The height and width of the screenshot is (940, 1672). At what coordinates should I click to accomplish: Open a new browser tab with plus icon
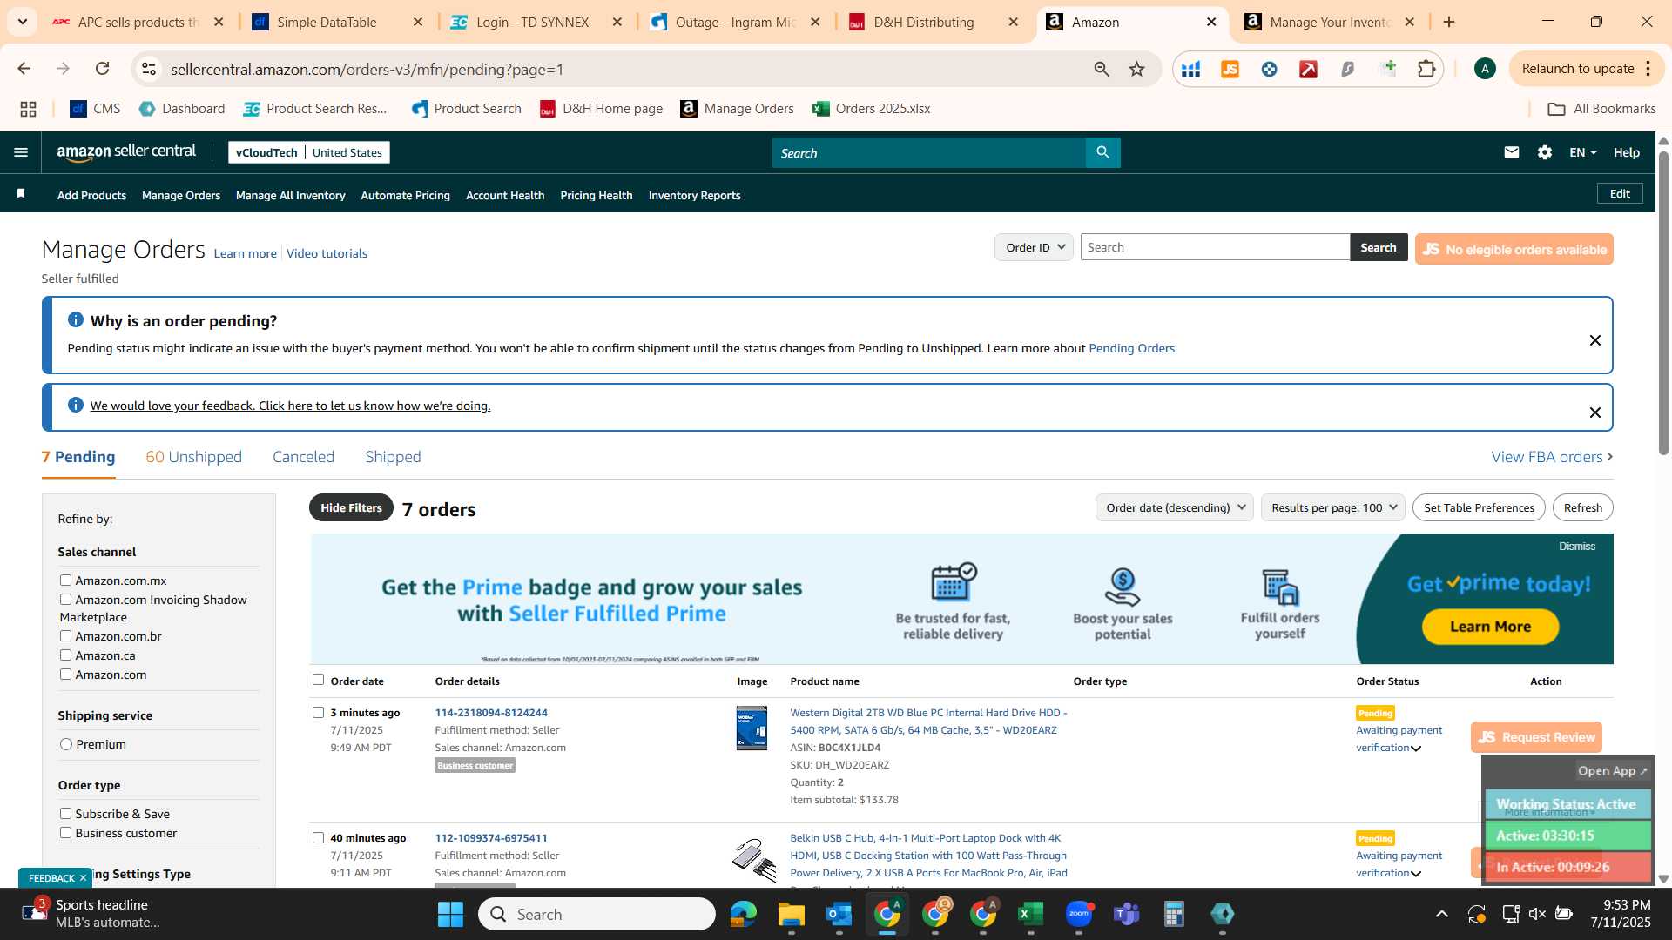pyautogui.click(x=1449, y=22)
